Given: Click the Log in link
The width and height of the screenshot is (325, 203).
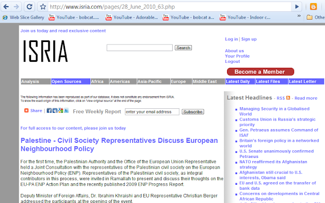Looking at the screenshot, I should 232,39.
